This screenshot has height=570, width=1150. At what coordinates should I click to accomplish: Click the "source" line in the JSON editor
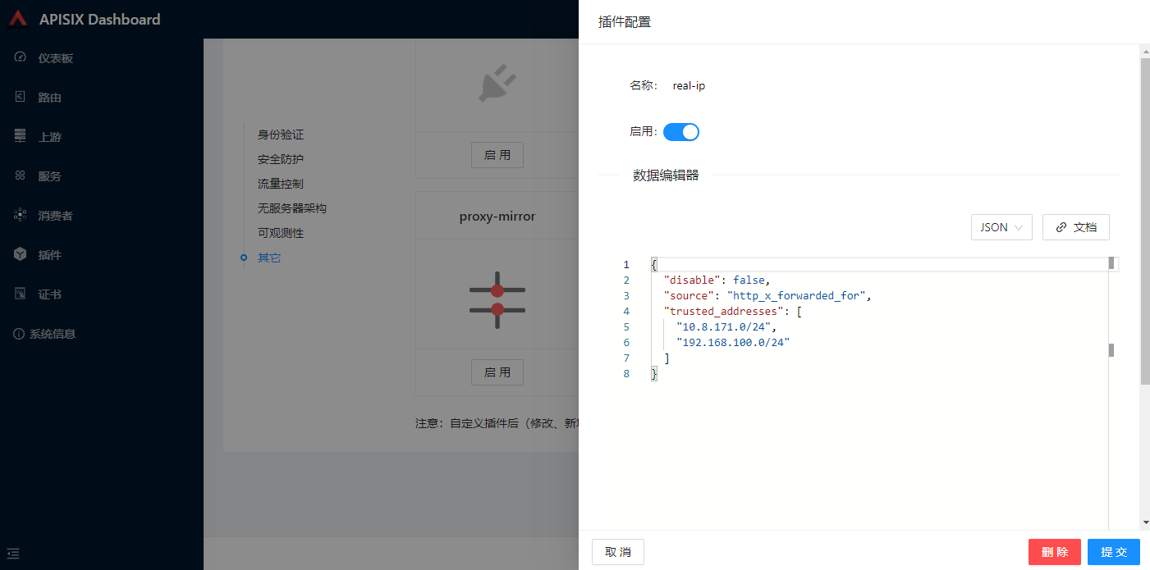[767, 295]
